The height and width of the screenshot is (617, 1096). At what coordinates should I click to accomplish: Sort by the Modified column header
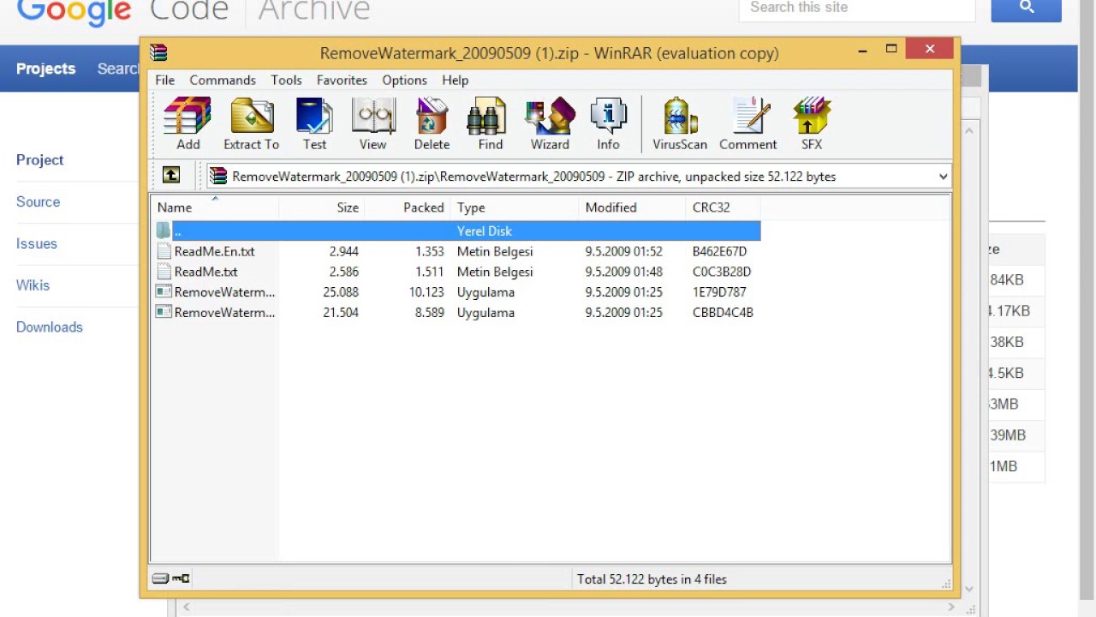632,207
